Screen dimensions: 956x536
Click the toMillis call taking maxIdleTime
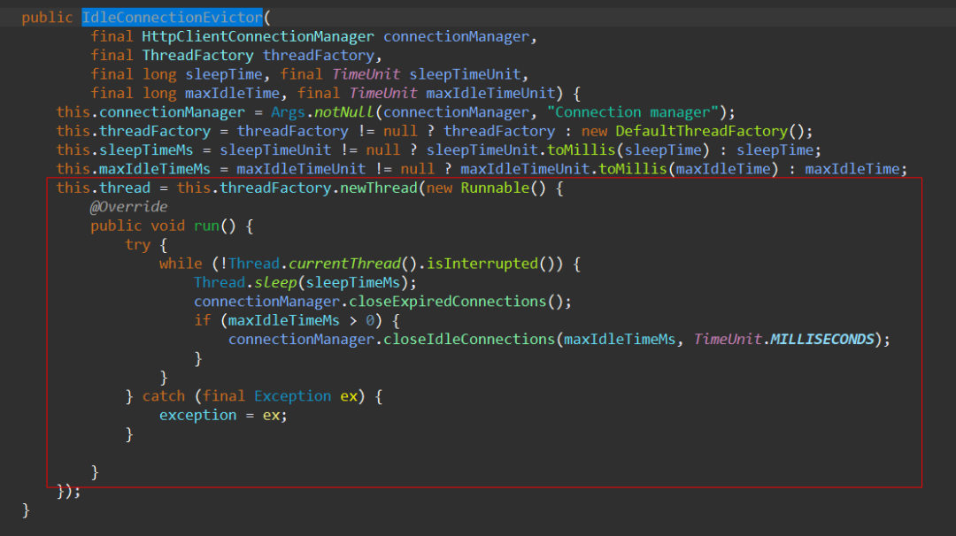coord(633,169)
